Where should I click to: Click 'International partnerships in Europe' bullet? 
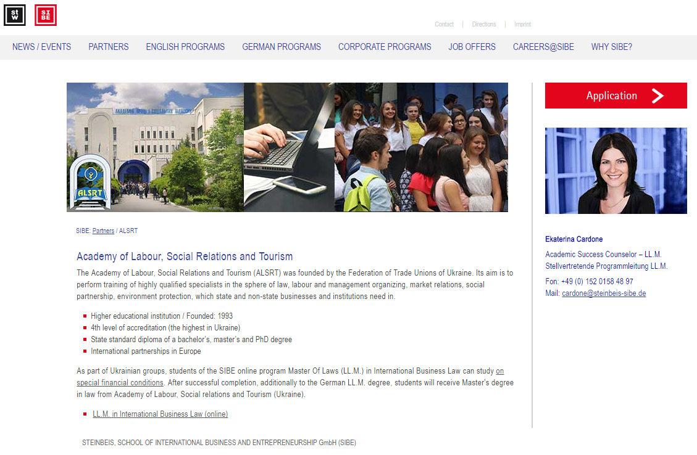(146, 351)
